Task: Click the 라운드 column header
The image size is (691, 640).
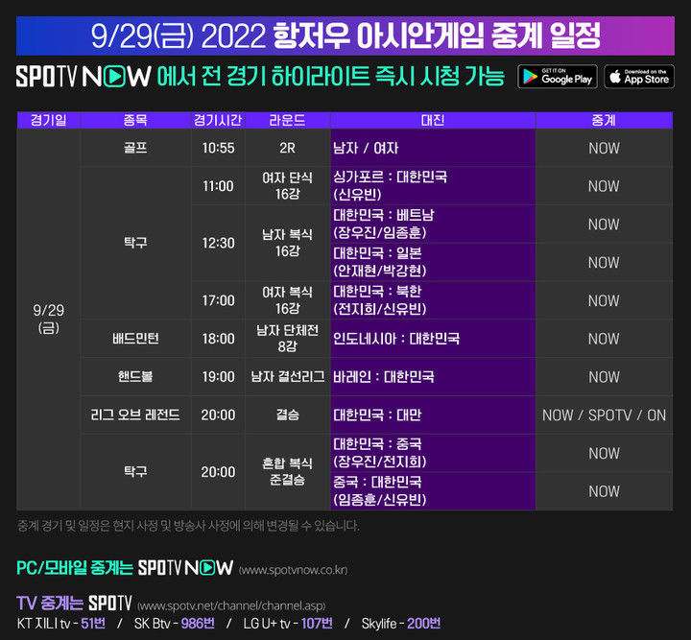Action: (287, 120)
